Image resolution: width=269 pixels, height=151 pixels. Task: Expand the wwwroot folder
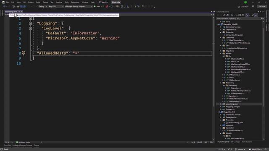(x=220, y=125)
